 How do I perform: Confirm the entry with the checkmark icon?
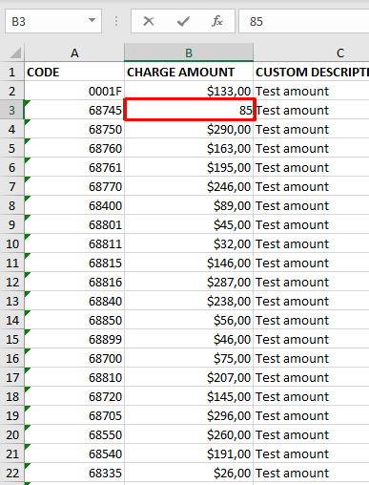pos(183,21)
